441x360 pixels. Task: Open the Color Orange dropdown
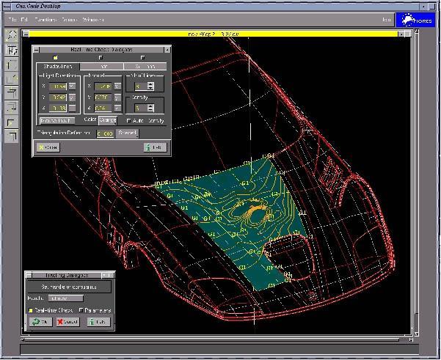tap(107, 120)
